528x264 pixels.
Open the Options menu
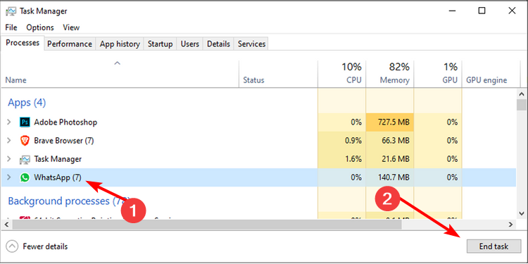tap(40, 27)
